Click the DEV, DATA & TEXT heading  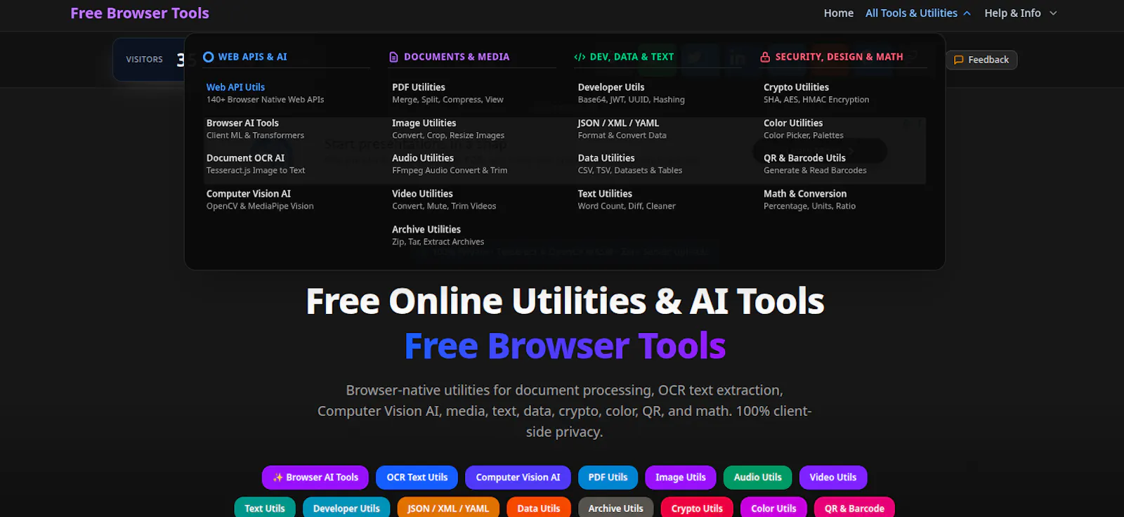(632, 57)
